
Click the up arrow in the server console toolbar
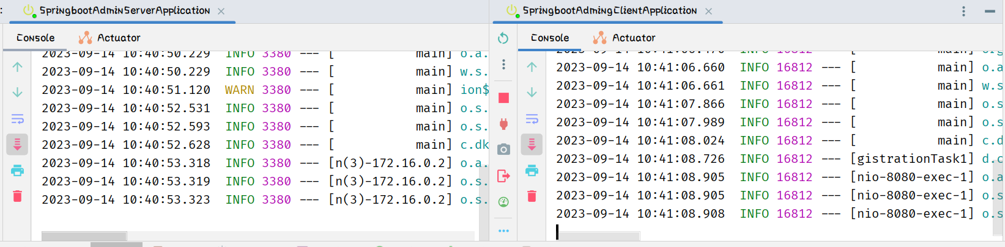[17, 67]
